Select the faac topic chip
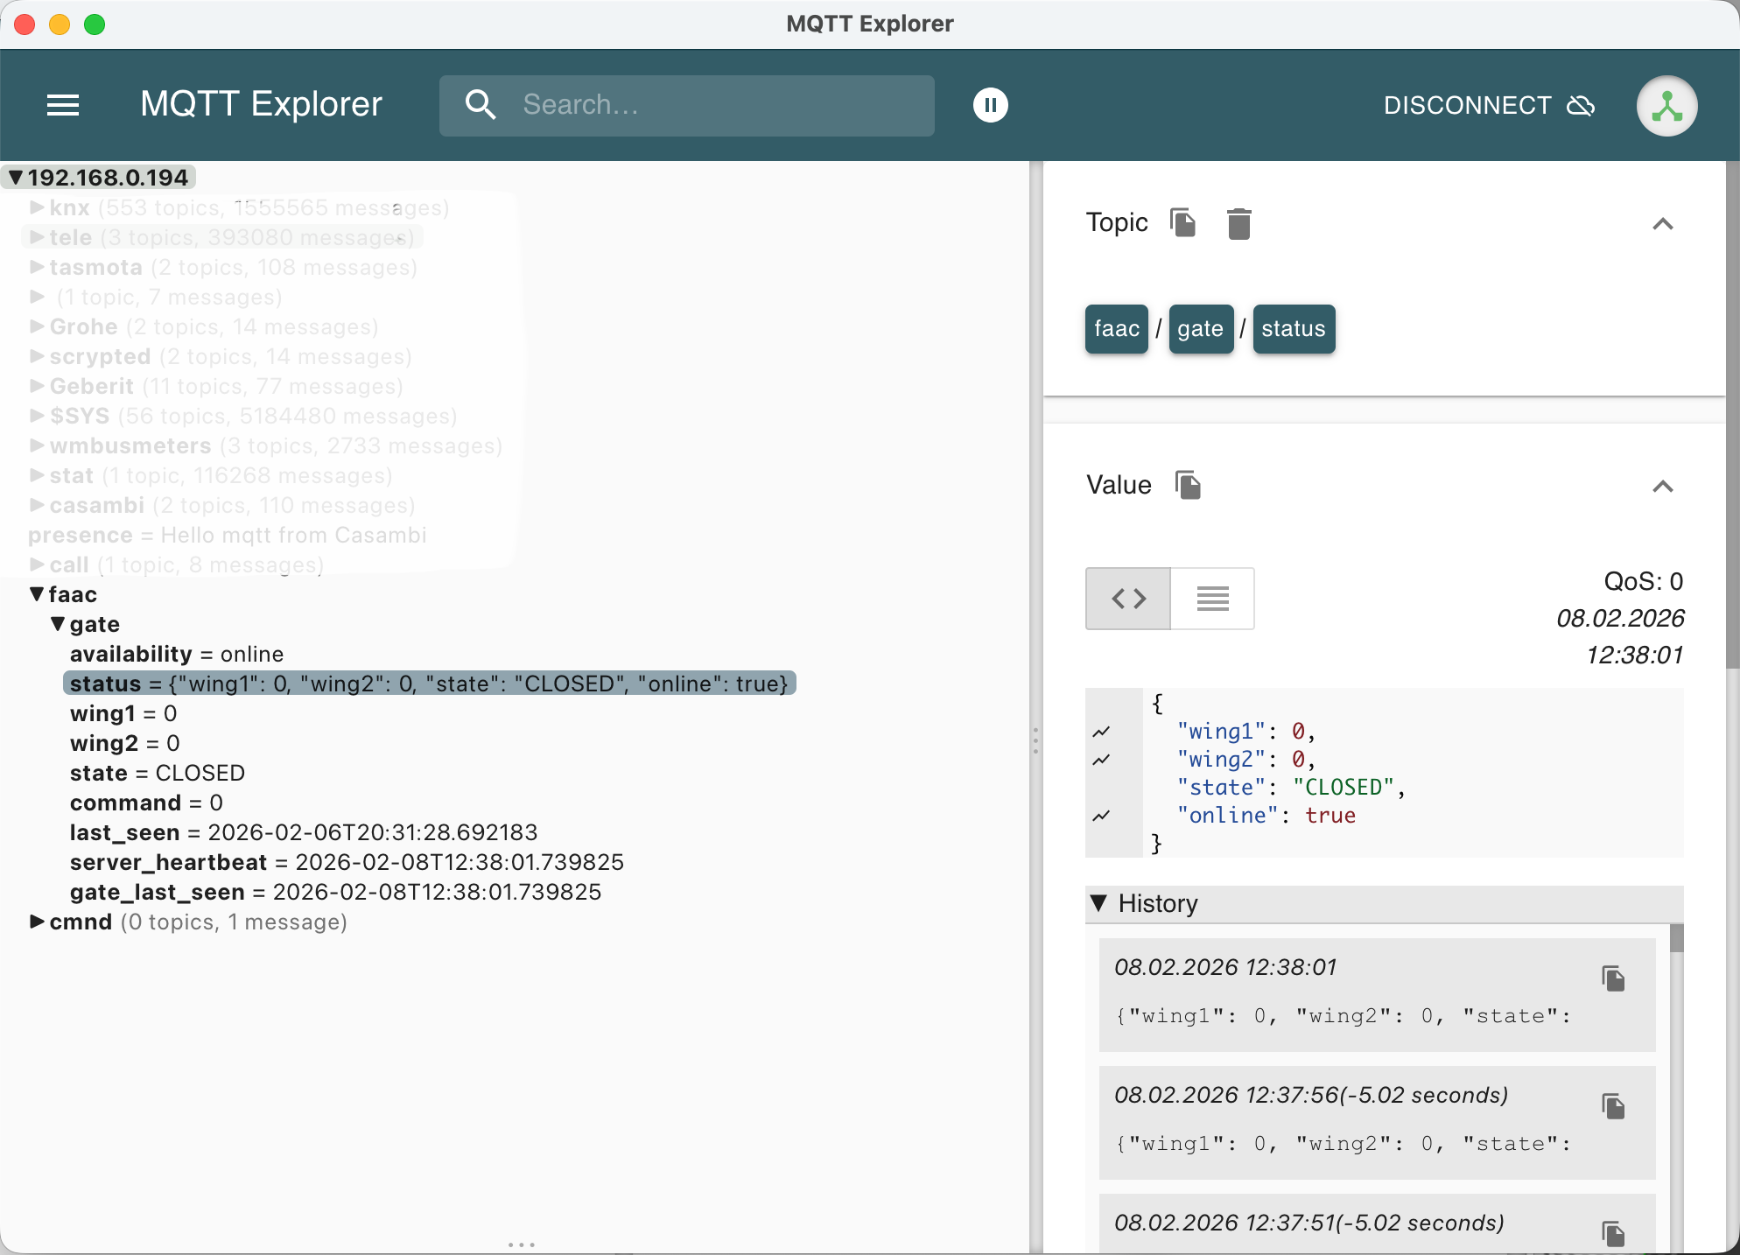This screenshot has height=1255, width=1740. click(x=1116, y=329)
